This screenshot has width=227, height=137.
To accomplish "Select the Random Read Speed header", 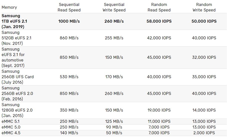I will [x=159, y=7].
